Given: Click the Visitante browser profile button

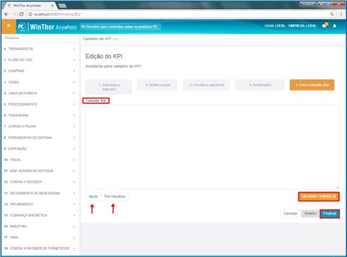Looking at the screenshot, I should 308,4.
